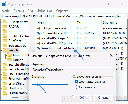
Task: Select the JumplistData folder icon
Action: click(x=9, y=55)
